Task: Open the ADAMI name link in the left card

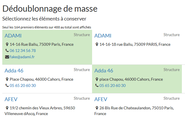Action: [x=13, y=36]
